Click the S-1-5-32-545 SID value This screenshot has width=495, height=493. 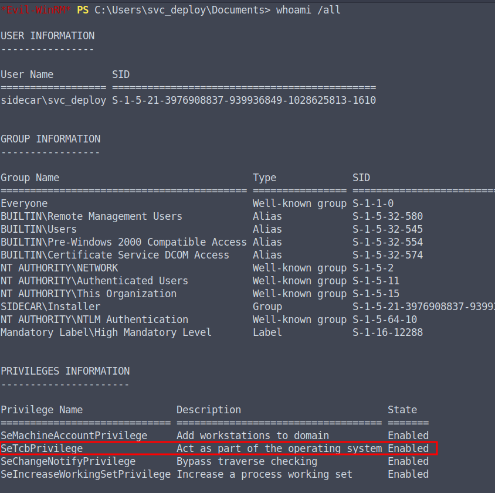388,229
